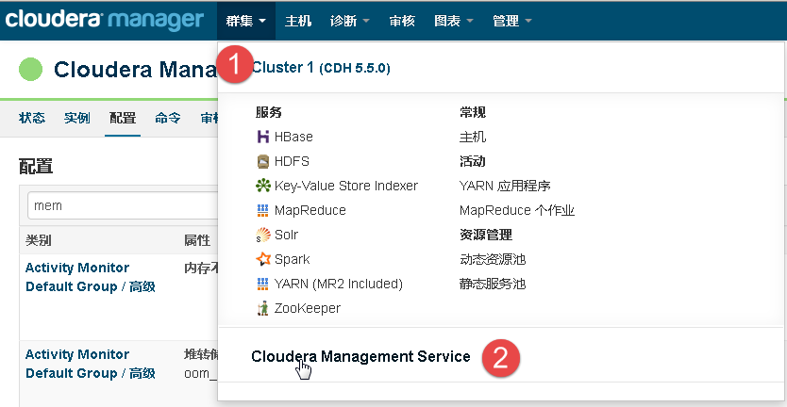
Task: Switch to the 状态 tab
Action: coord(32,119)
